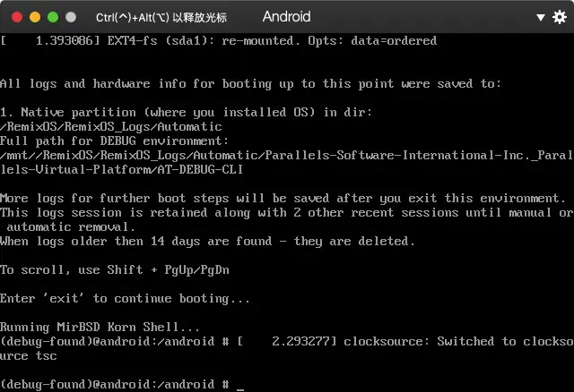This screenshot has width=574, height=392.
Task: Minimize the Android window with yellow button
Action: [x=35, y=17]
